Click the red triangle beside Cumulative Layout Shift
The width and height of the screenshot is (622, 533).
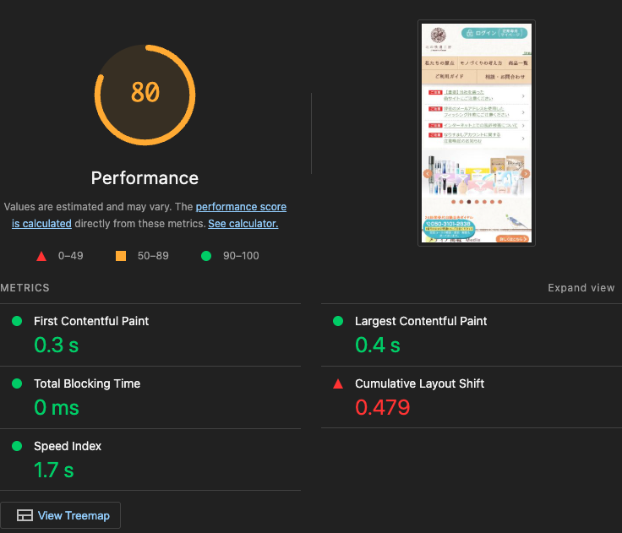point(338,383)
